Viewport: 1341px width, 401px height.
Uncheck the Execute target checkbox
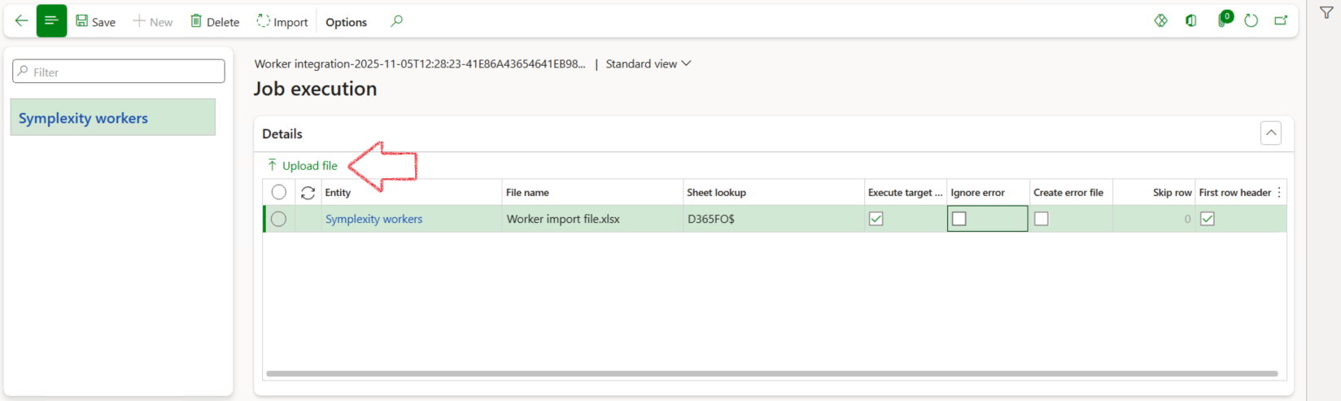(x=876, y=219)
